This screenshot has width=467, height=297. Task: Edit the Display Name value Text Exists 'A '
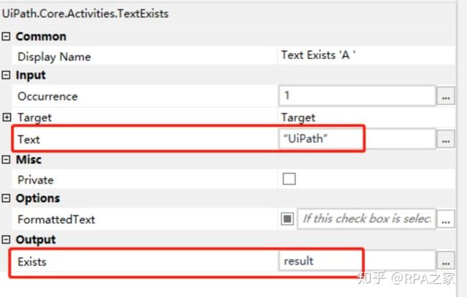click(x=366, y=55)
